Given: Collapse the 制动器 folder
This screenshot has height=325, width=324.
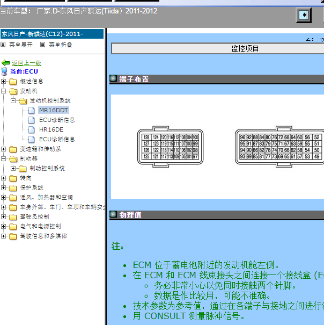Looking at the screenshot, I should click(3, 159).
